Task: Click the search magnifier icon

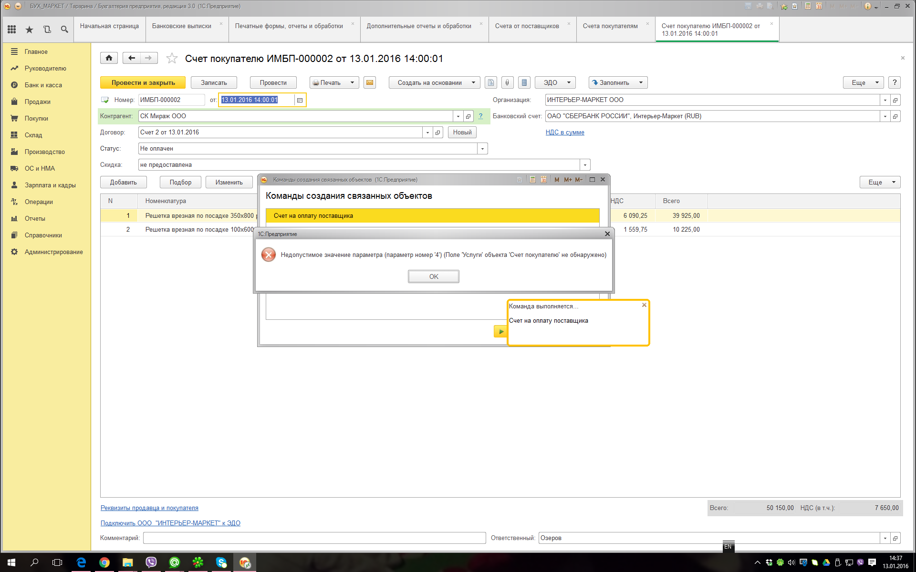Action: 64,30
